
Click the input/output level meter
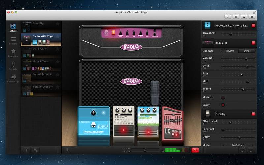pos(175,150)
